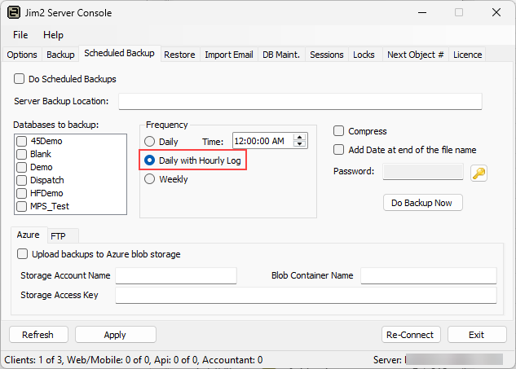The image size is (516, 369).
Task: Switch to the Restore tab
Action: pyautogui.click(x=179, y=55)
